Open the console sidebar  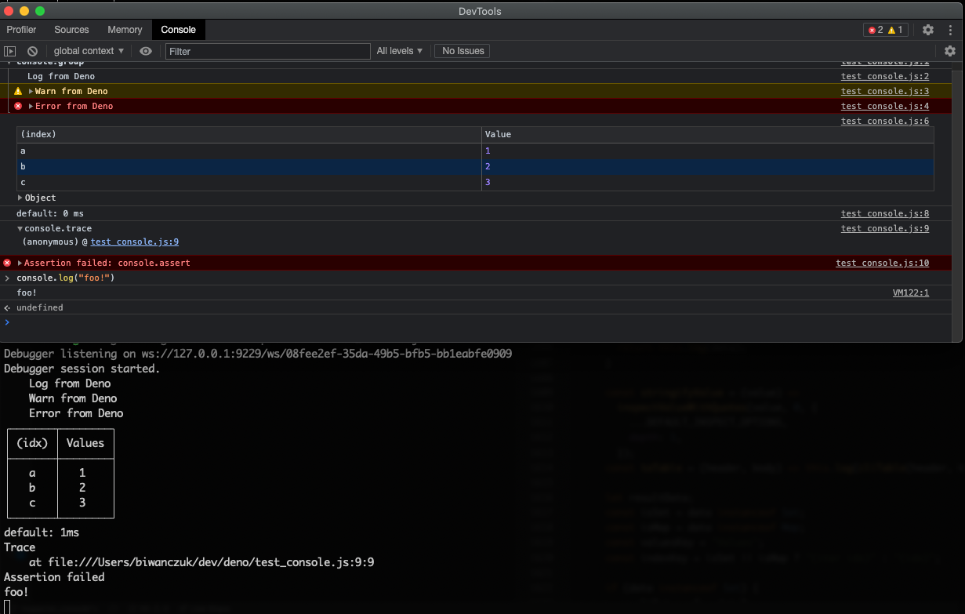[x=9, y=51]
